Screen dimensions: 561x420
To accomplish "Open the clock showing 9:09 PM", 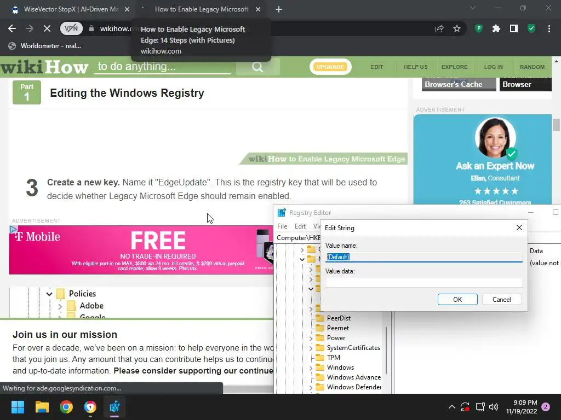I will (522, 407).
